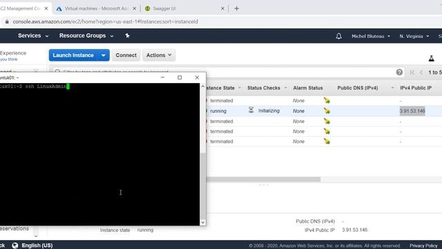Open the N. Virginia region dropdown

(x=414, y=36)
